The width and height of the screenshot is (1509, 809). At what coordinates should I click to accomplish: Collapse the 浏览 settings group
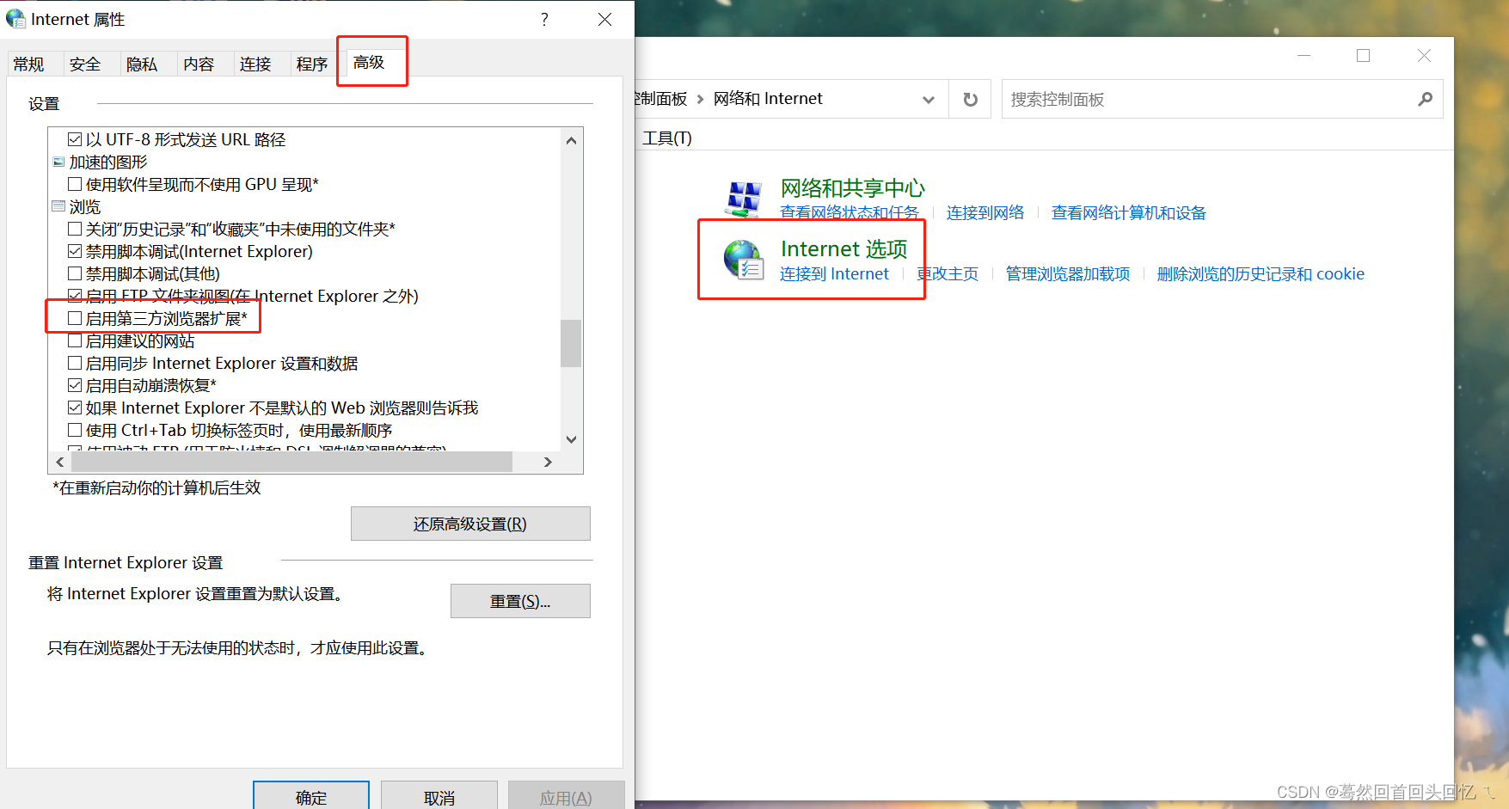click(x=58, y=206)
